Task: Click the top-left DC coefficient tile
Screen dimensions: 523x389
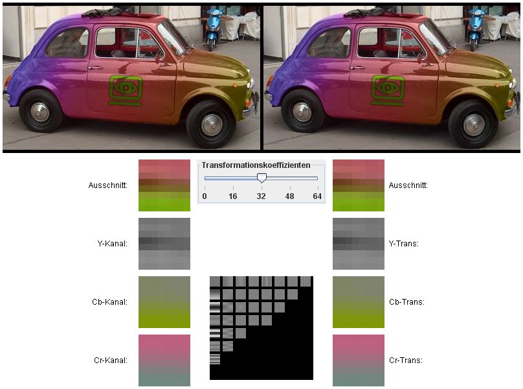Action: pos(215,281)
